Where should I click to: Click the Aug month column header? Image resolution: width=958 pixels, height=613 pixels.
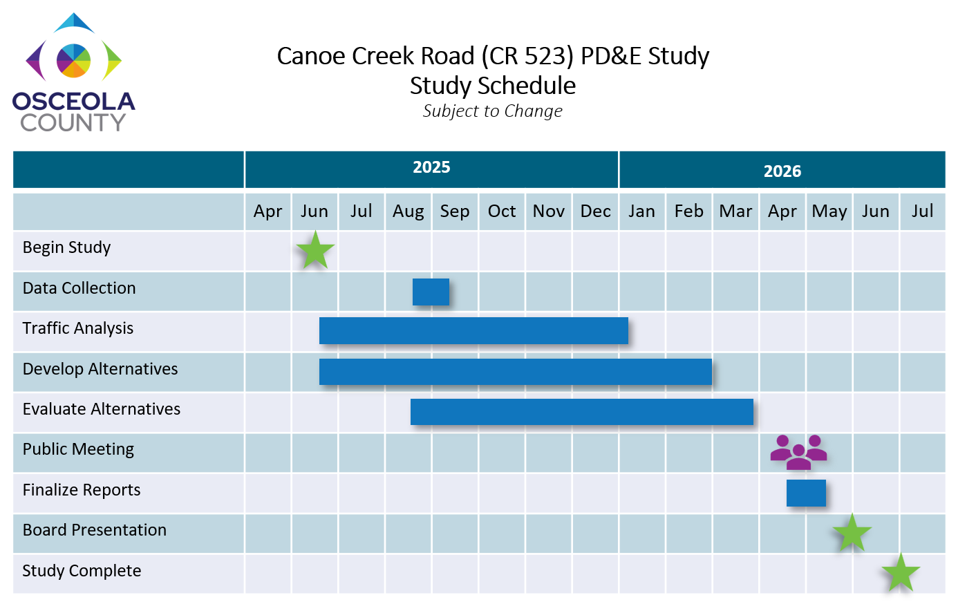point(408,211)
